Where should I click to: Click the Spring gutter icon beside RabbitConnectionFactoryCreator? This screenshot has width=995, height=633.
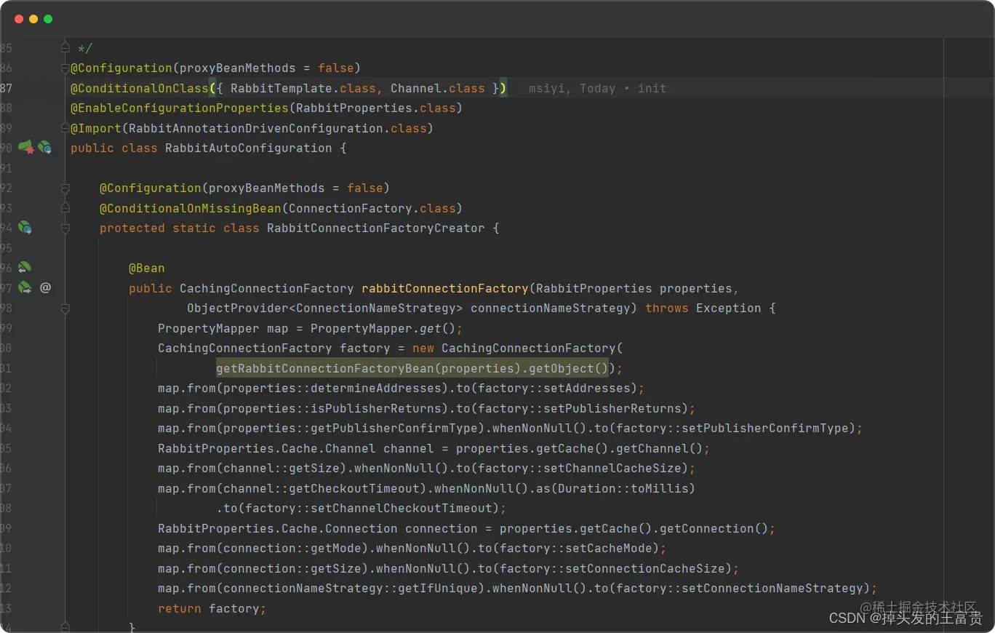pyautogui.click(x=25, y=228)
